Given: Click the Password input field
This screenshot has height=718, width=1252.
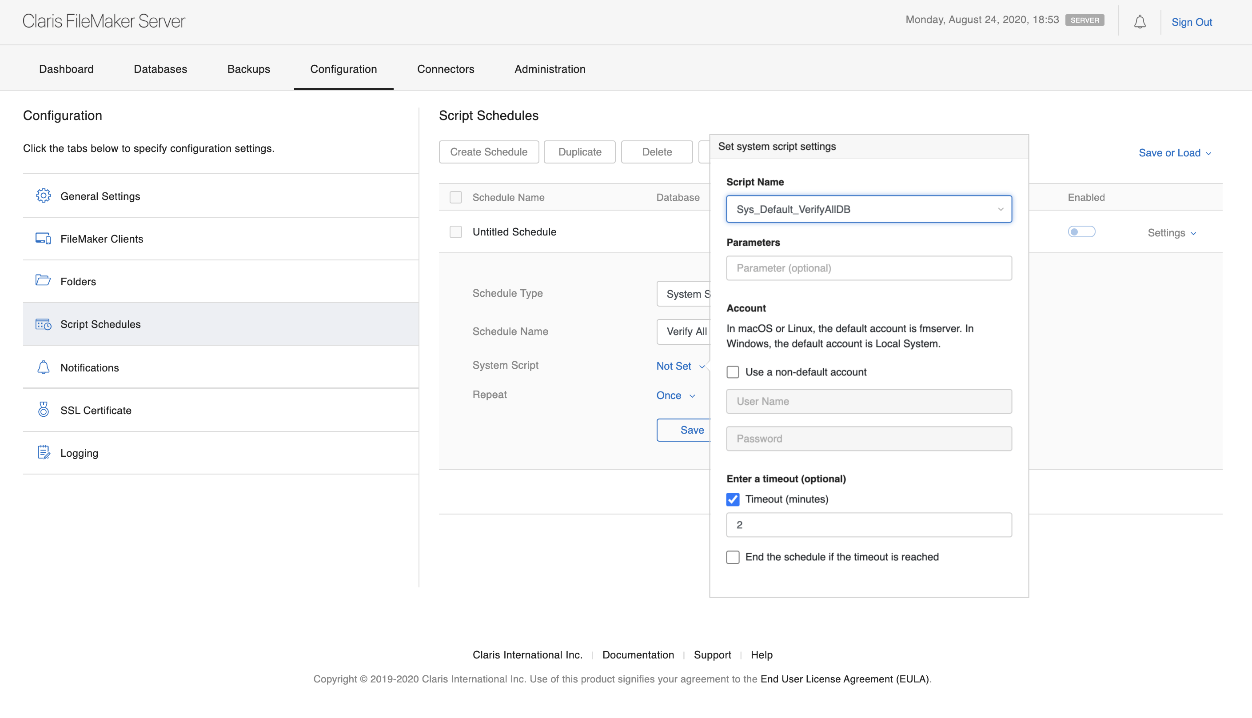Looking at the screenshot, I should coord(869,439).
